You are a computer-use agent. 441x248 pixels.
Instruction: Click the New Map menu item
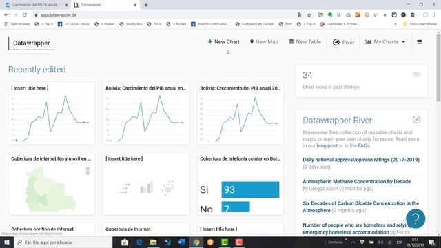point(264,42)
